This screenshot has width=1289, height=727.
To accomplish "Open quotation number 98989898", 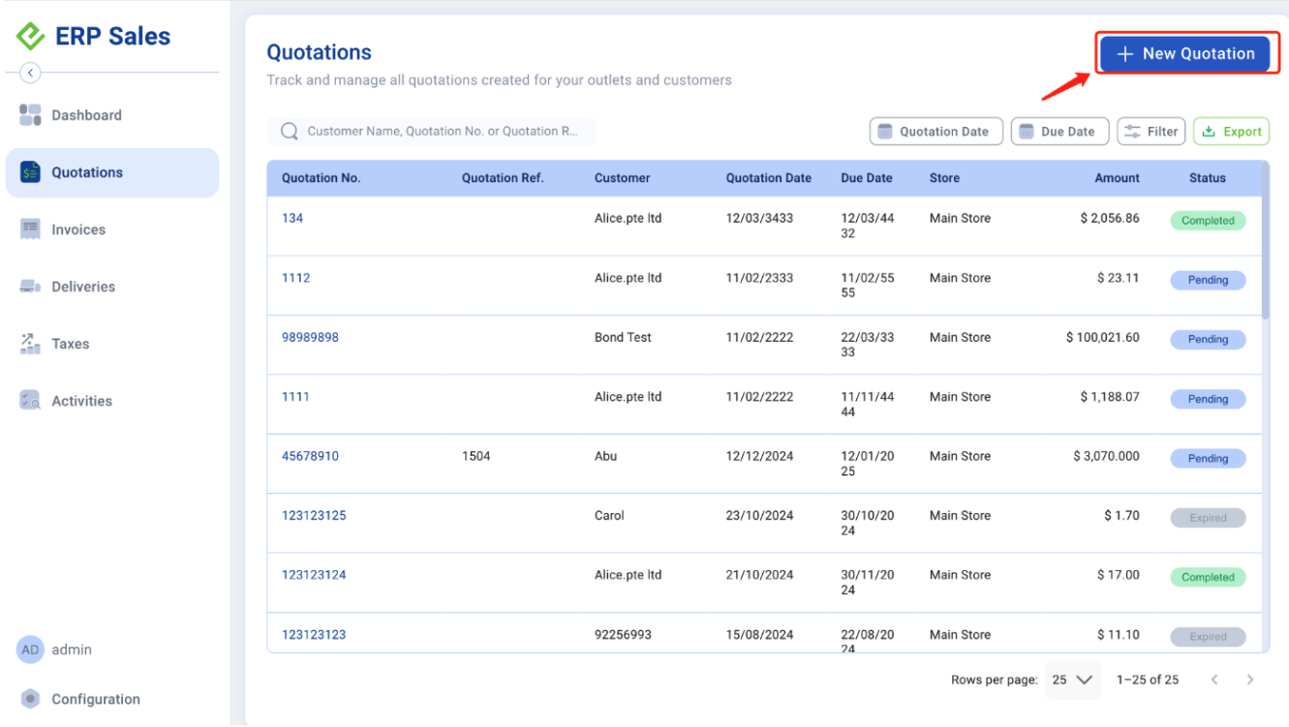I will click(310, 338).
